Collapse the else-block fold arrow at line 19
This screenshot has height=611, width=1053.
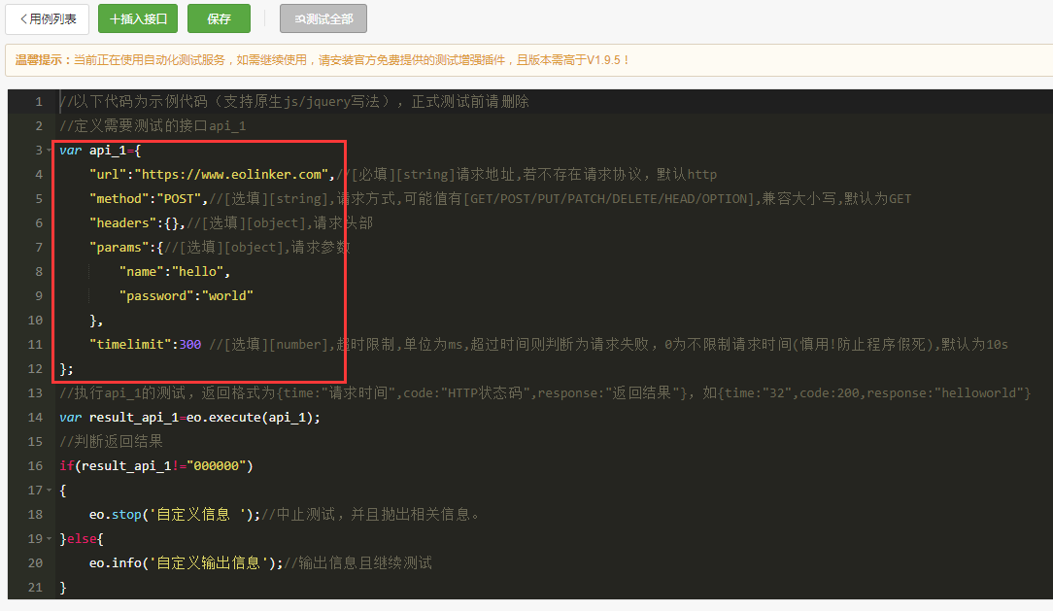pos(49,538)
